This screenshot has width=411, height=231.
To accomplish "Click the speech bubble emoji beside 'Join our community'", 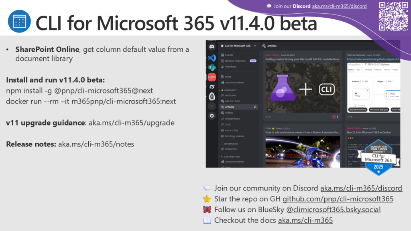I will 207,188.
